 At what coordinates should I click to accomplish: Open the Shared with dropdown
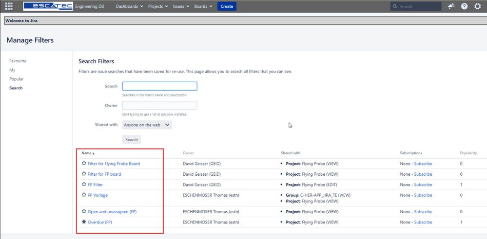(147, 125)
